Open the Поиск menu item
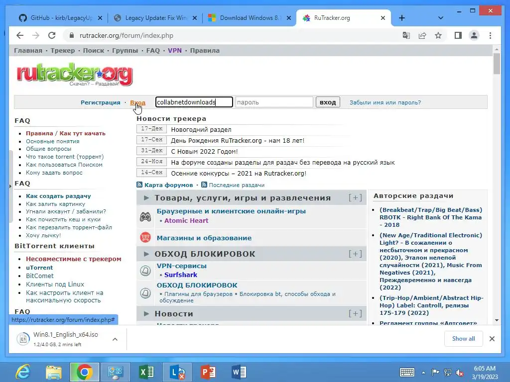Screen dimensions: 510x382 click(x=94, y=50)
